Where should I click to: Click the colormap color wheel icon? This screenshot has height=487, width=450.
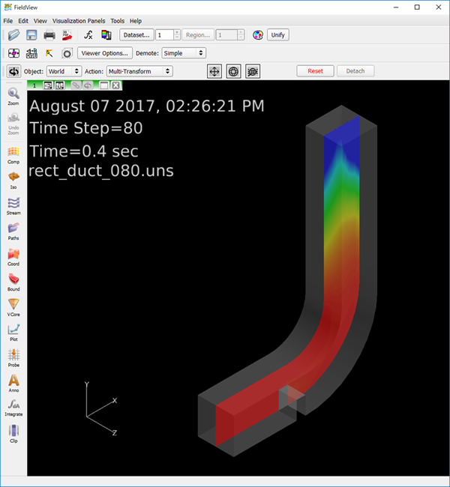257,34
